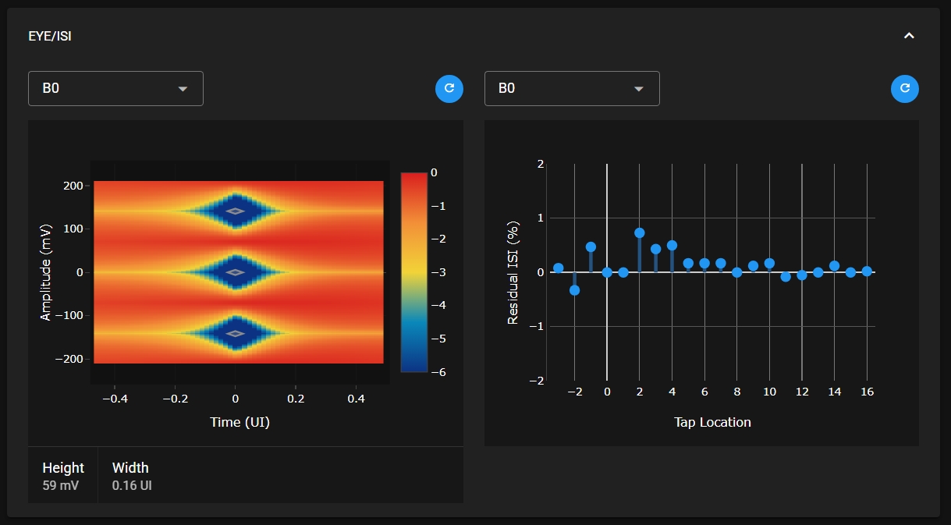Click the middle eye opening at 0 mV
951x525 pixels.
[x=236, y=272]
